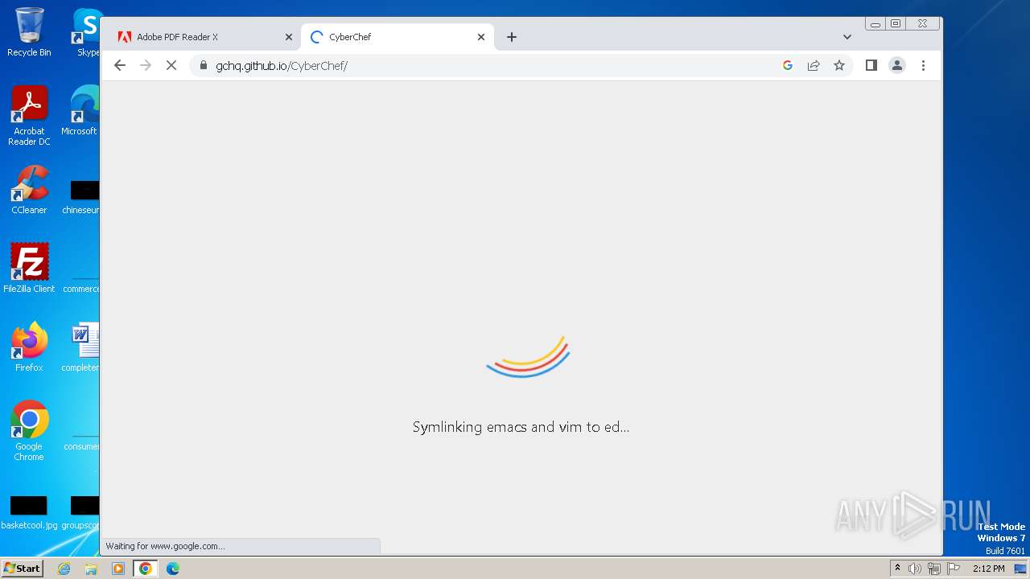Launch the Firefox desktop shortcut
Screen dimensions: 1030x579
coord(29,347)
